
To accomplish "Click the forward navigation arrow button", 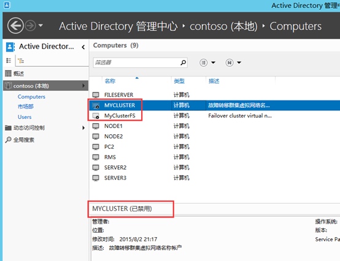I will tap(30, 26).
